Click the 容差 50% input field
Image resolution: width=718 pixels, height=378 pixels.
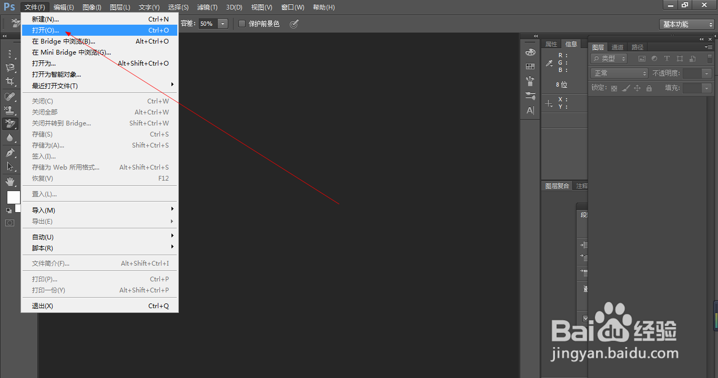(208, 24)
